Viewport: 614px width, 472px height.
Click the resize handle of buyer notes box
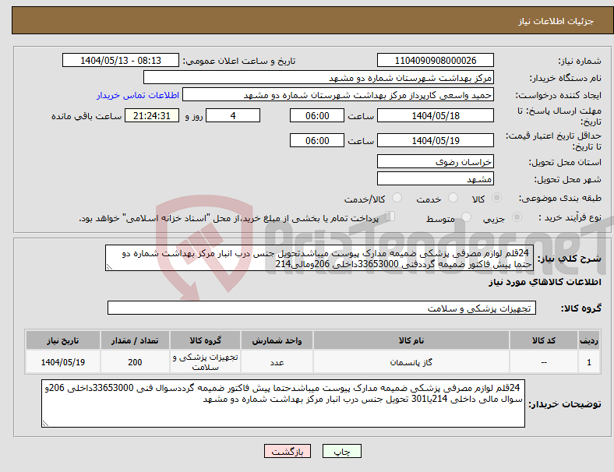coord(45,423)
